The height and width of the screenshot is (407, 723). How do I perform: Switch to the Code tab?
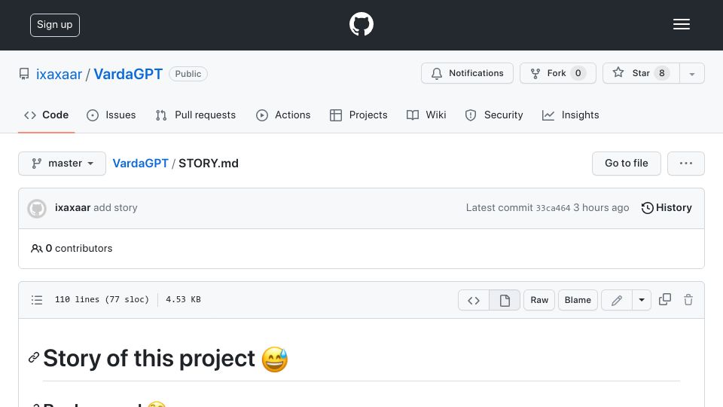pos(47,115)
